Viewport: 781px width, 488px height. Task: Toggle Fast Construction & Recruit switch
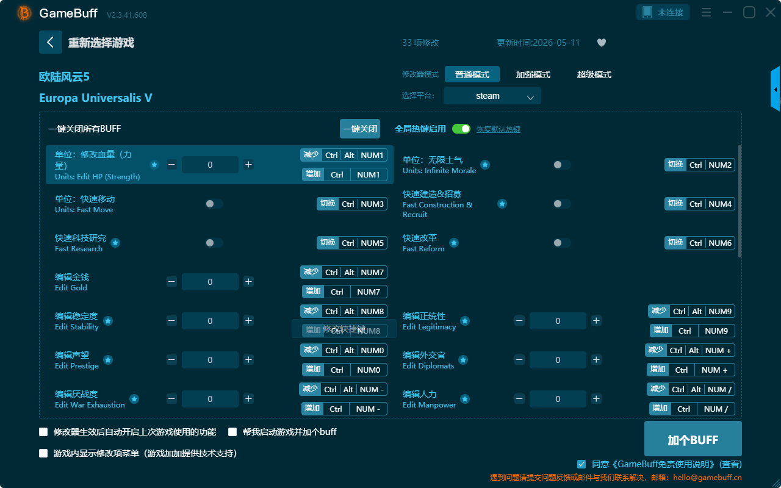point(562,204)
